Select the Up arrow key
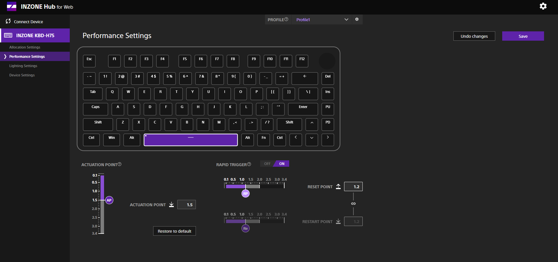The image size is (558, 262). [312, 124]
